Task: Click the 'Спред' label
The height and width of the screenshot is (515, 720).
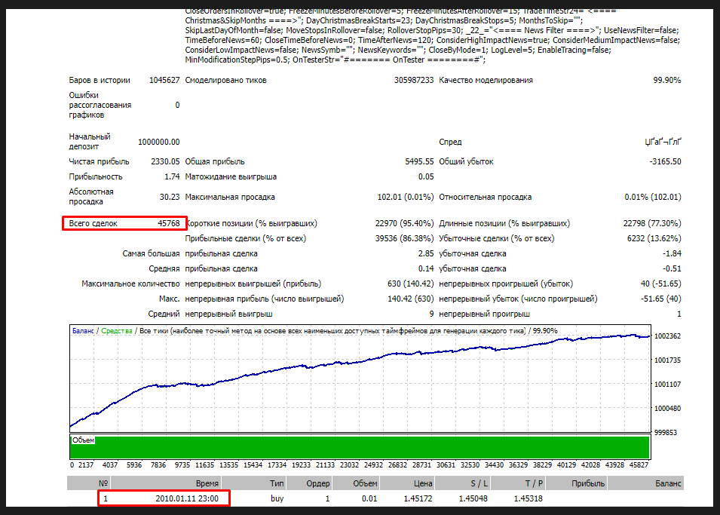Action: [x=450, y=142]
